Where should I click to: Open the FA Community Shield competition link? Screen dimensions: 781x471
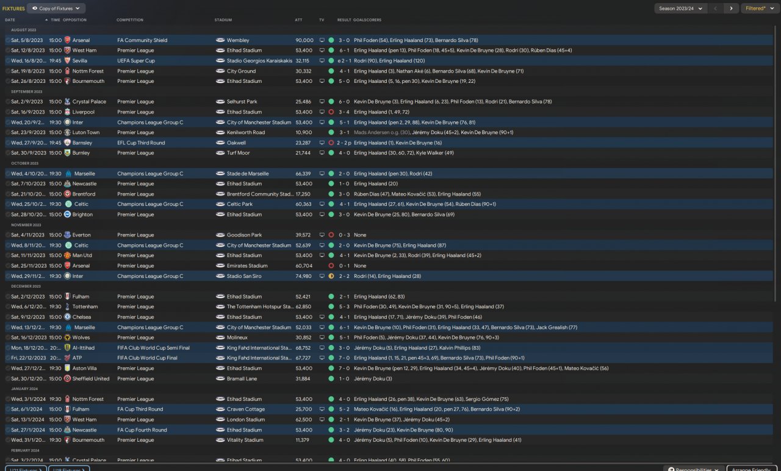pos(142,40)
